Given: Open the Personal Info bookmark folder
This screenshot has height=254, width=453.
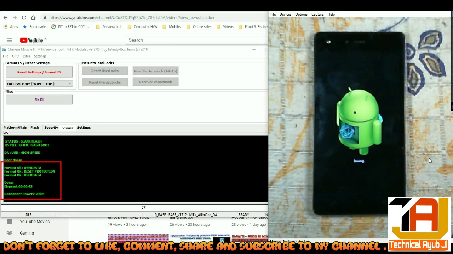Looking at the screenshot, I should pyautogui.click(x=109, y=26).
